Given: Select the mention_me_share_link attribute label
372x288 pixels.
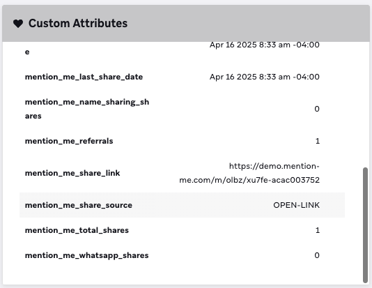Looking at the screenshot, I should point(72,173).
